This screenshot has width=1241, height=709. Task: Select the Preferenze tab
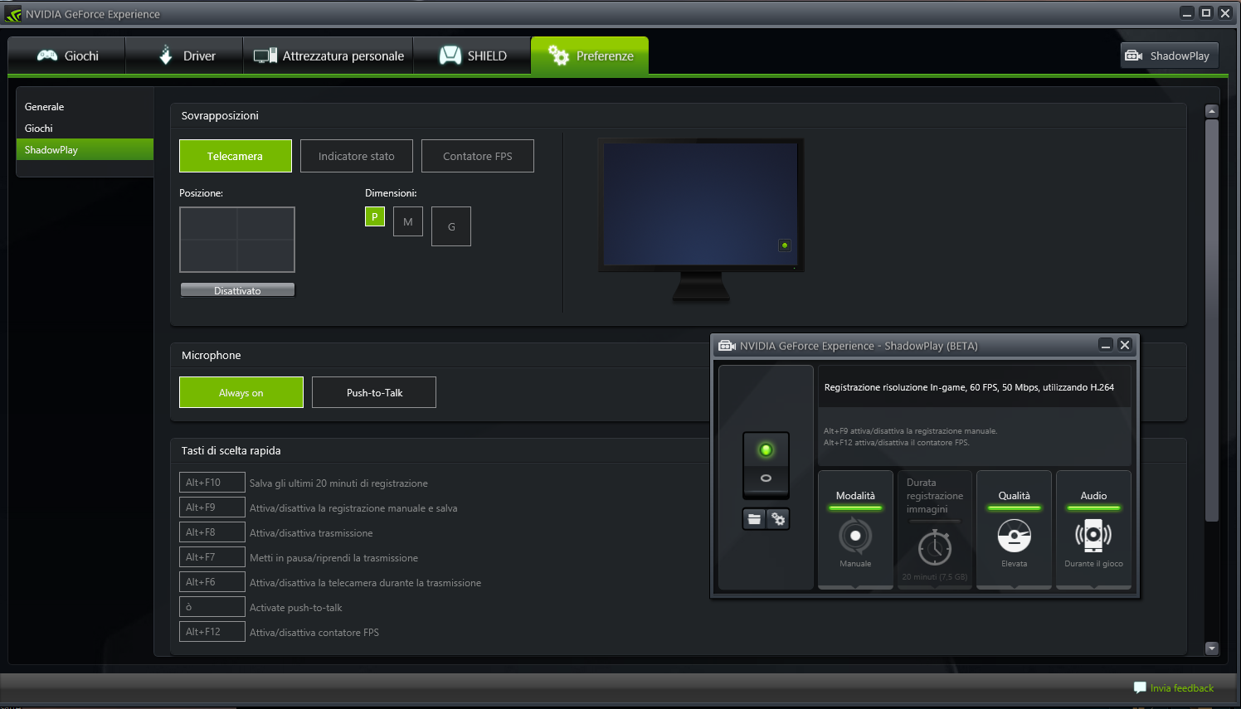(x=590, y=56)
